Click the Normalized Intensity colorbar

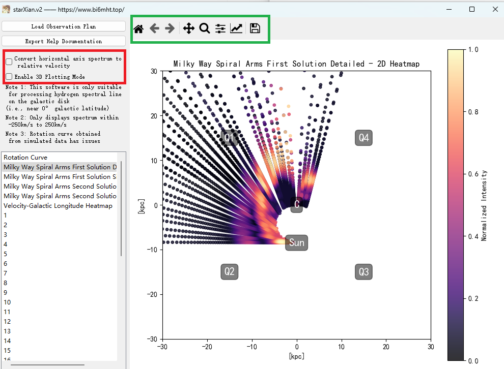(455, 203)
